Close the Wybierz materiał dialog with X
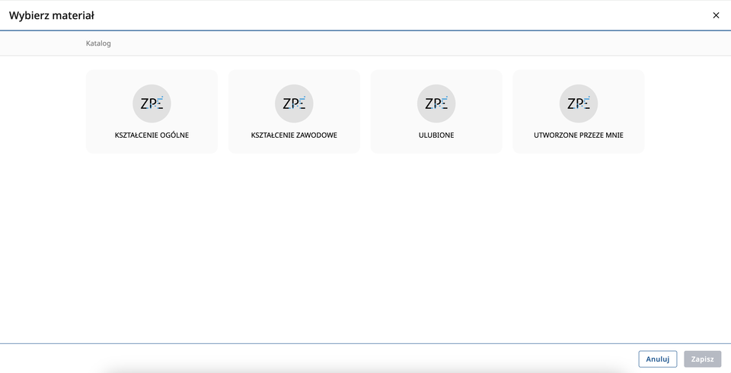The image size is (731, 373). 716,15
